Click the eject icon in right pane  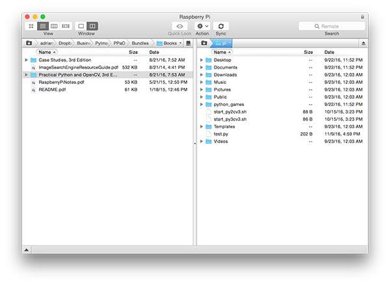click(363, 44)
